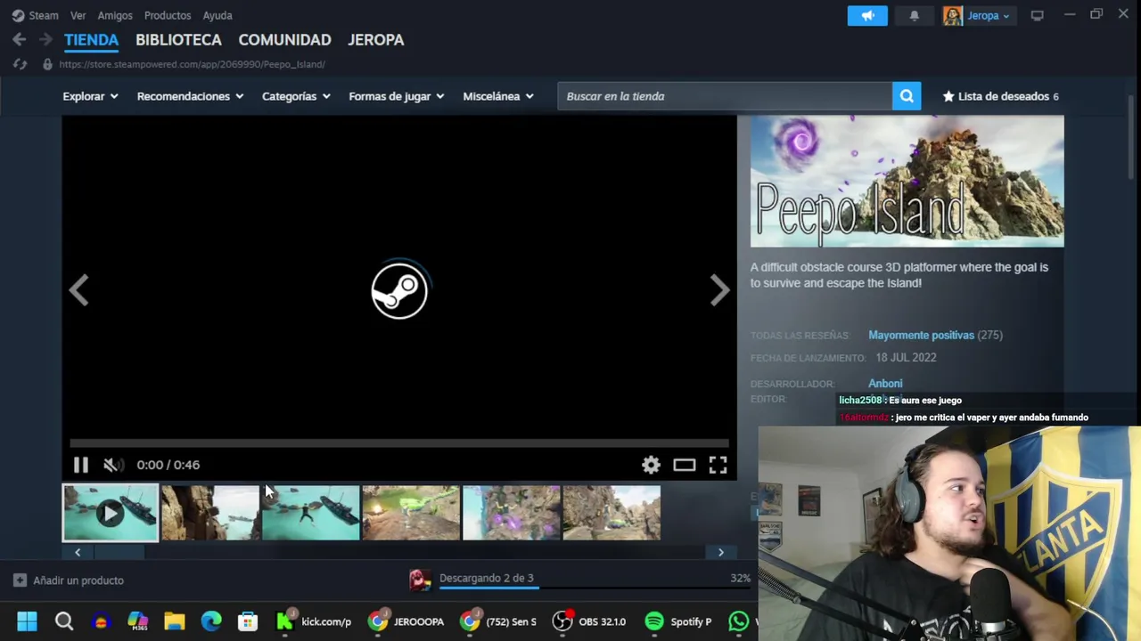Click the padlock icon beside the URL
This screenshot has width=1141, height=641.
pos(47,64)
